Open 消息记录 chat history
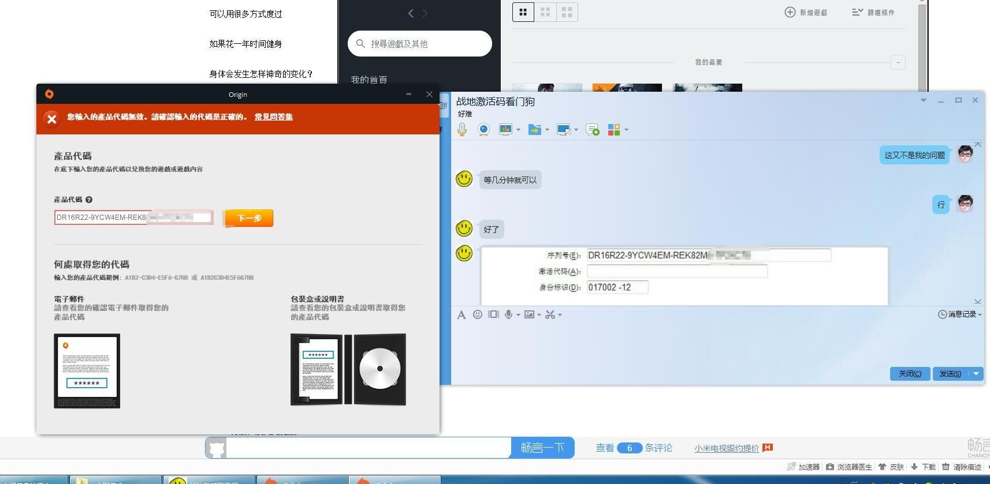 click(x=959, y=314)
